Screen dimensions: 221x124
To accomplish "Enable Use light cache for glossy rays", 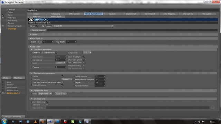I will 62,82.
